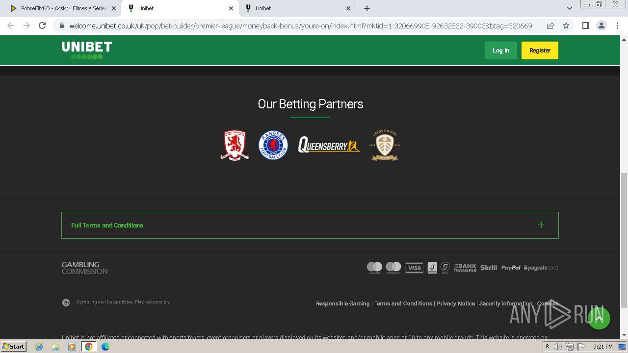
Task: Open Microsoft Edge from the taskbar
Action: coord(105,347)
